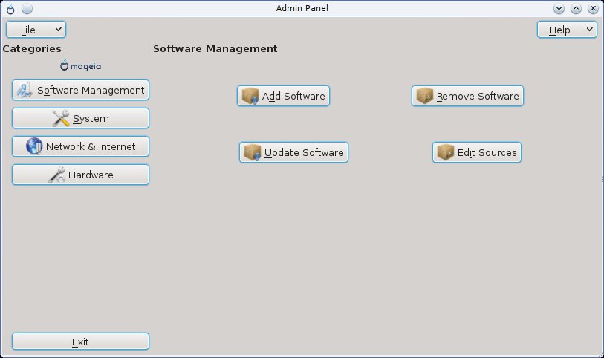
Task: Launch Remove Software
Action: (x=467, y=96)
